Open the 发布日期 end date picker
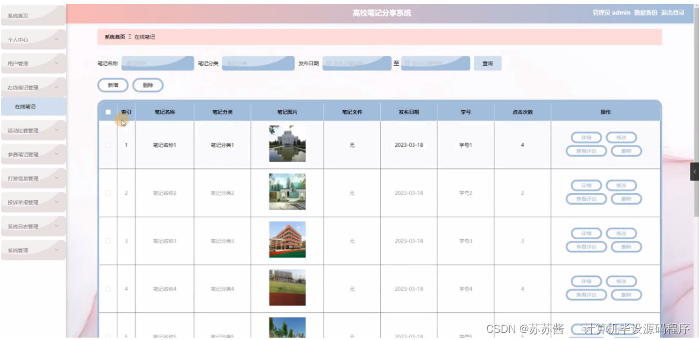Image resolution: width=699 pixels, height=340 pixels. [x=436, y=63]
